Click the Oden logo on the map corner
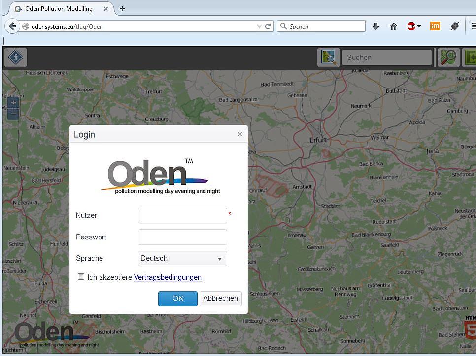This screenshot has width=476, height=356. (x=53, y=334)
